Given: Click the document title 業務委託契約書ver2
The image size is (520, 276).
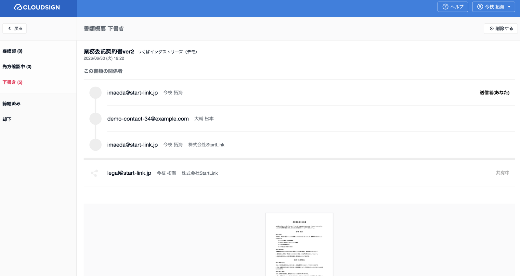Looking at the screenshot, I should [109, 51].
